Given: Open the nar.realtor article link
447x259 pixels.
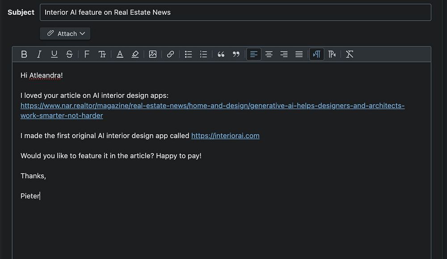Looking at the screenshot, I should coord(212,111).
